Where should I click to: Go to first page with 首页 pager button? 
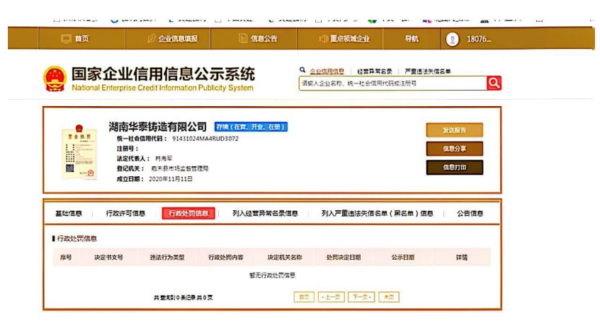tap(304, 297)
